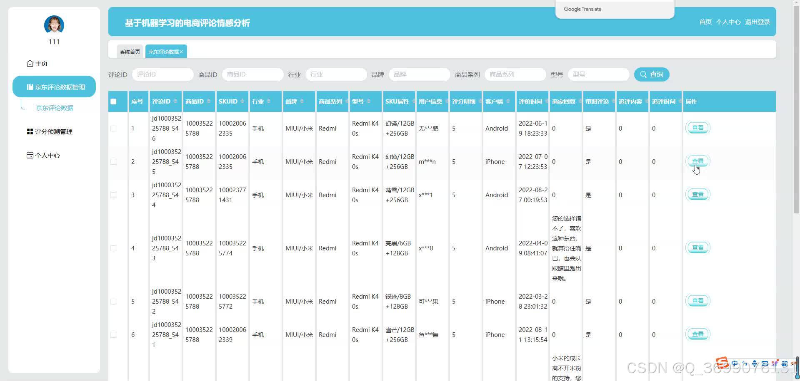800x381 pixels.
Task: Click SKUID 100023771431 cell
Action: point(232,195)
